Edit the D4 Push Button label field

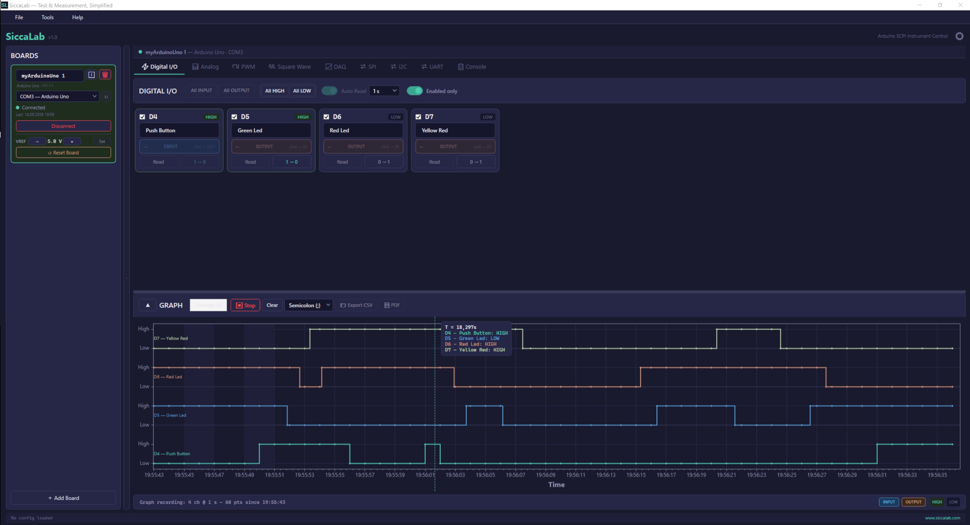(179, 131)
